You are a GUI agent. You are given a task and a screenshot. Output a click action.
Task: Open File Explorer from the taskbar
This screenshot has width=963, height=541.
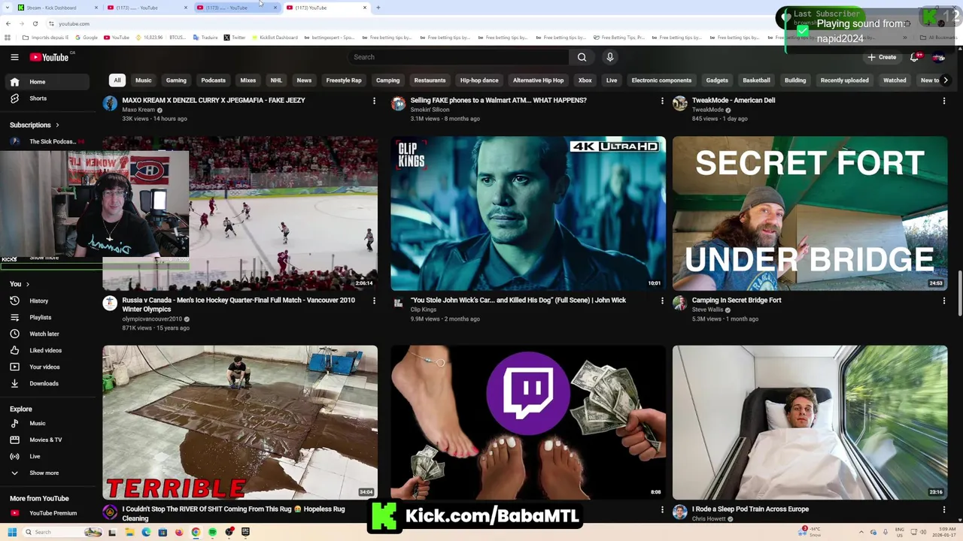pos(129,532)
